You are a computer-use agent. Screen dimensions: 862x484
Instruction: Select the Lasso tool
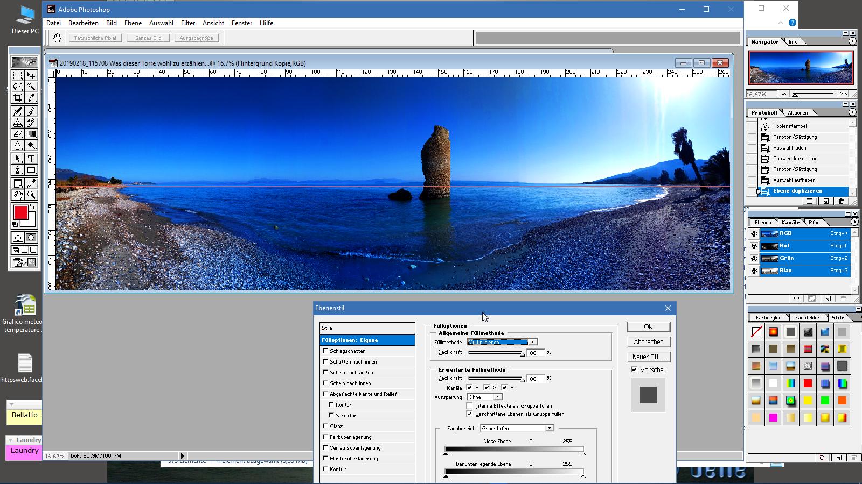(18, 87)
